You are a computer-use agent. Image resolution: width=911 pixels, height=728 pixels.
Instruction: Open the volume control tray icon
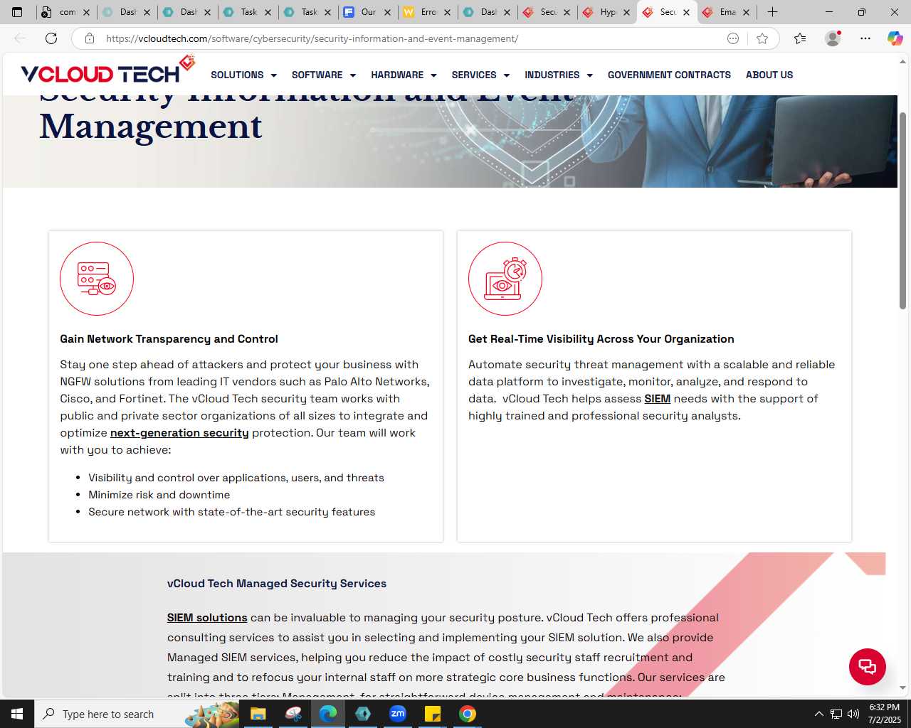(853, 714)
